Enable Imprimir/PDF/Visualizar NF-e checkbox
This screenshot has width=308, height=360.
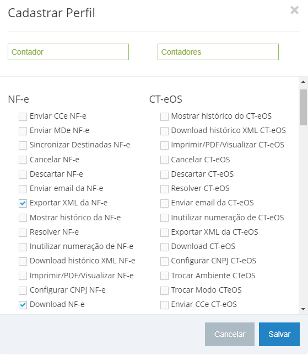coord(23,276)
